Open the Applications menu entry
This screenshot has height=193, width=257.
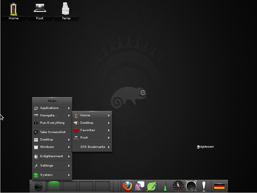click(49, 108)
